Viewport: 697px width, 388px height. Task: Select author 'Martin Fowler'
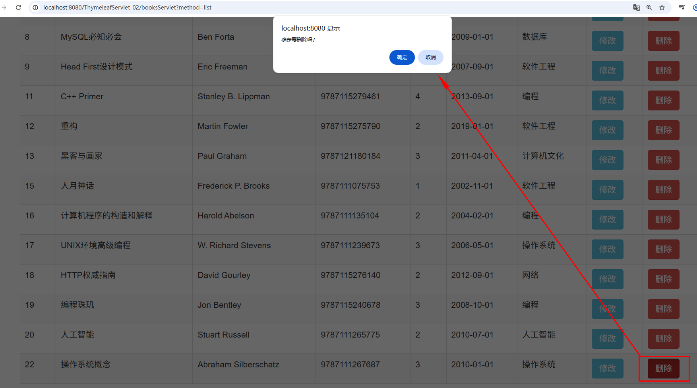click(223, 126)
